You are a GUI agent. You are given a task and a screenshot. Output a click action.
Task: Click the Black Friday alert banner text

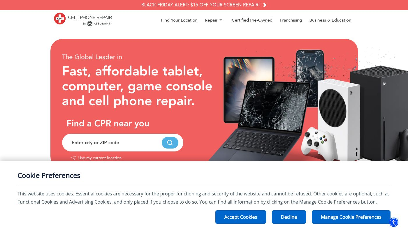click(x=201, y=5)
